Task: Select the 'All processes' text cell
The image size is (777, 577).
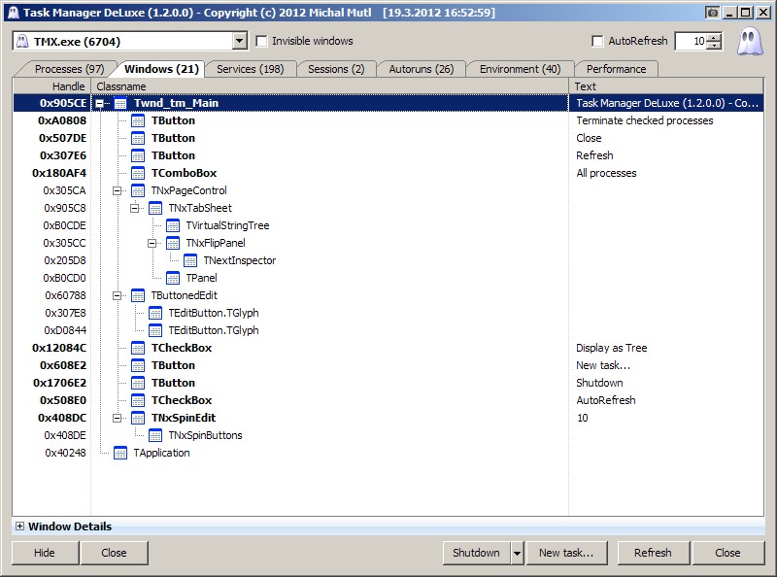Action: (x=606, y=173)
